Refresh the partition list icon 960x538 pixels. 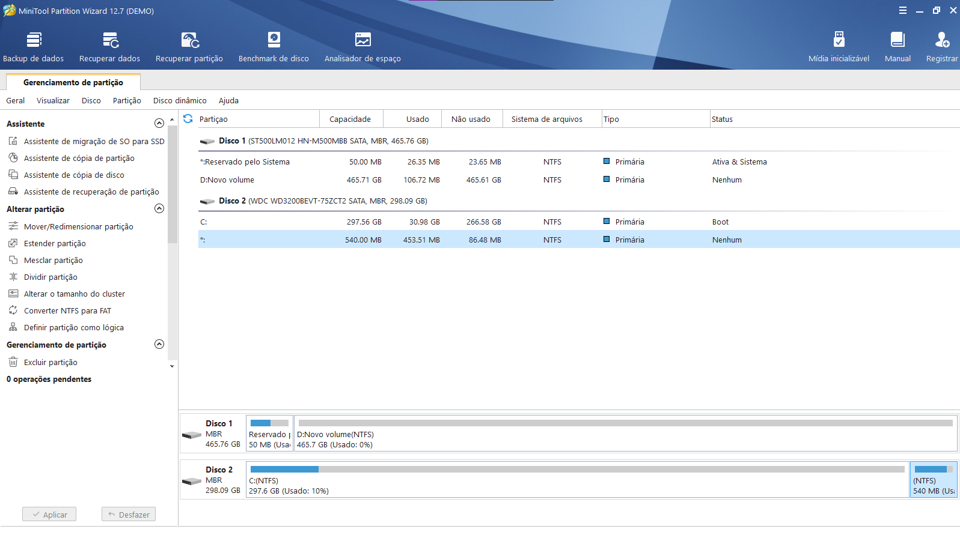[x=188, y=119]
